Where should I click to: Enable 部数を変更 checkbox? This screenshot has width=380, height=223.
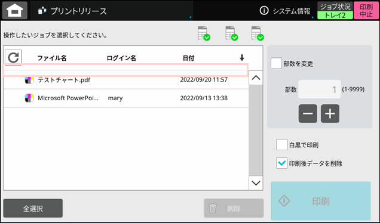click(276, 63)
